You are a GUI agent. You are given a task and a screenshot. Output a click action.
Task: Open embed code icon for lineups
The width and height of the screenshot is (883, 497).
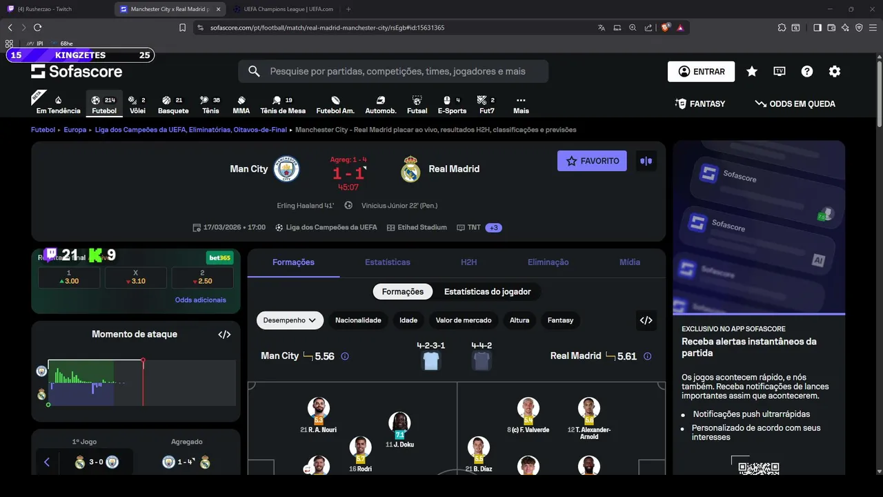click(x=646, y=320)
